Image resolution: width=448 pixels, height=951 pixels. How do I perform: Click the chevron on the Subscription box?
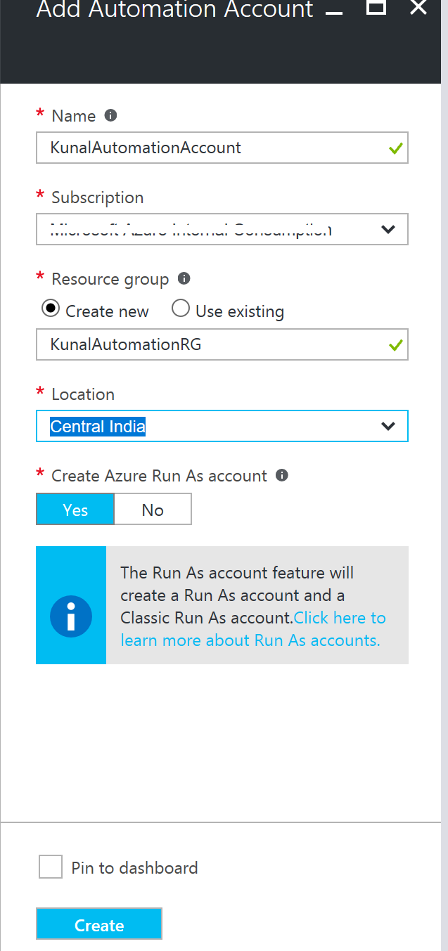pyautogui.click(x=388, y=229)
